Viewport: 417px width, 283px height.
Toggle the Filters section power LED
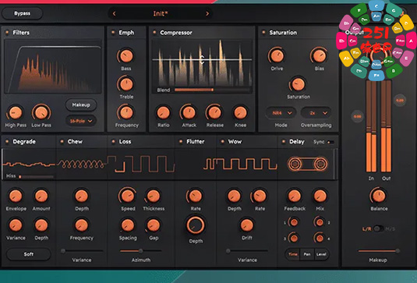(7, 33)
